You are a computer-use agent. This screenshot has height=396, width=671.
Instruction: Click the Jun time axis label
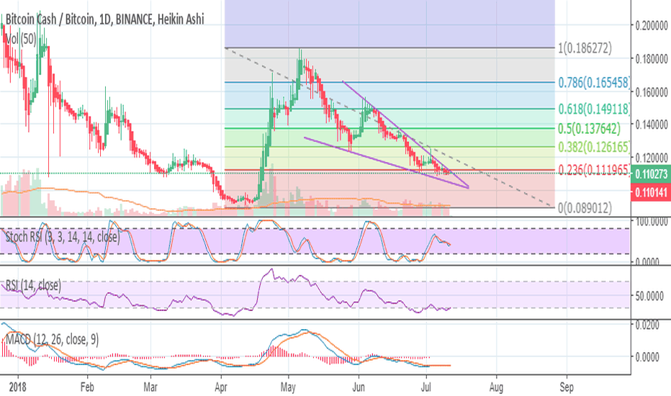pyautogui.click(x=359, y=387)
